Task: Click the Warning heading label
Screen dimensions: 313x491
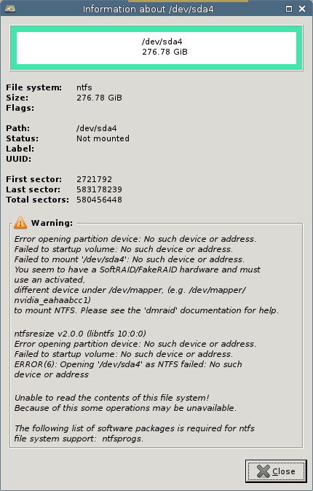Action: [x=52, y=223]
